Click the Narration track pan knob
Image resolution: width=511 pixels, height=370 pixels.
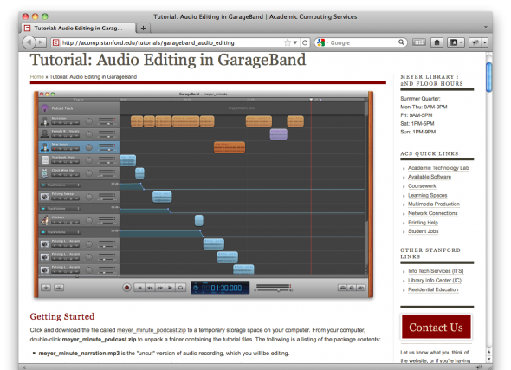(x=89, y=121)
